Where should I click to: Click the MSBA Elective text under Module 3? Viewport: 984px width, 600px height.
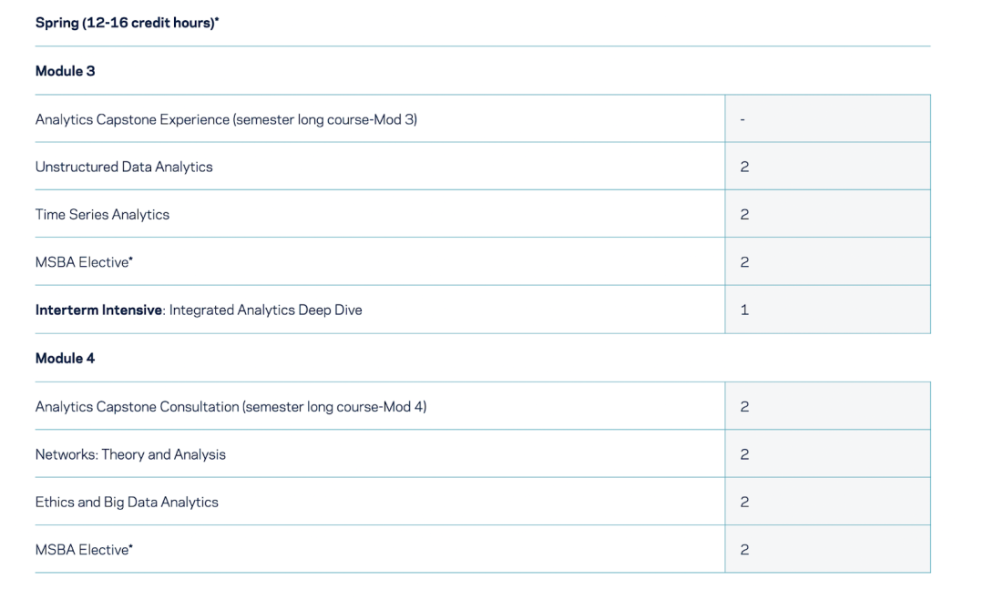tap(84, 262)
